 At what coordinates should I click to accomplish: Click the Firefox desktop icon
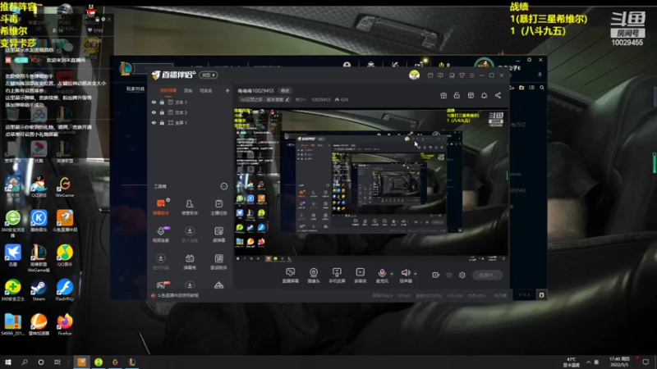click(x=65, y=324)
